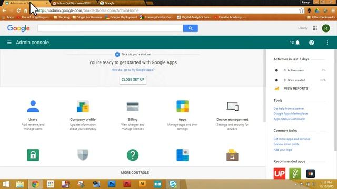Click Active users activity row
337x189 pixels.
tap(300, 70)
